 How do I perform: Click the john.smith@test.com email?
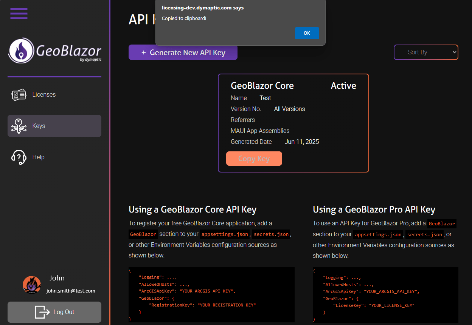(x=71, y=291)
